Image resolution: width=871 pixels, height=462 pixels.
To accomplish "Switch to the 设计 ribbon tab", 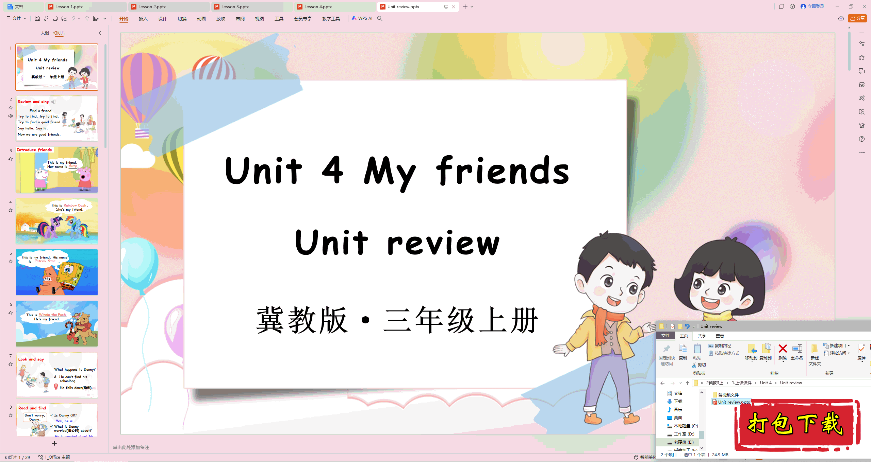I will click(163, 19).
